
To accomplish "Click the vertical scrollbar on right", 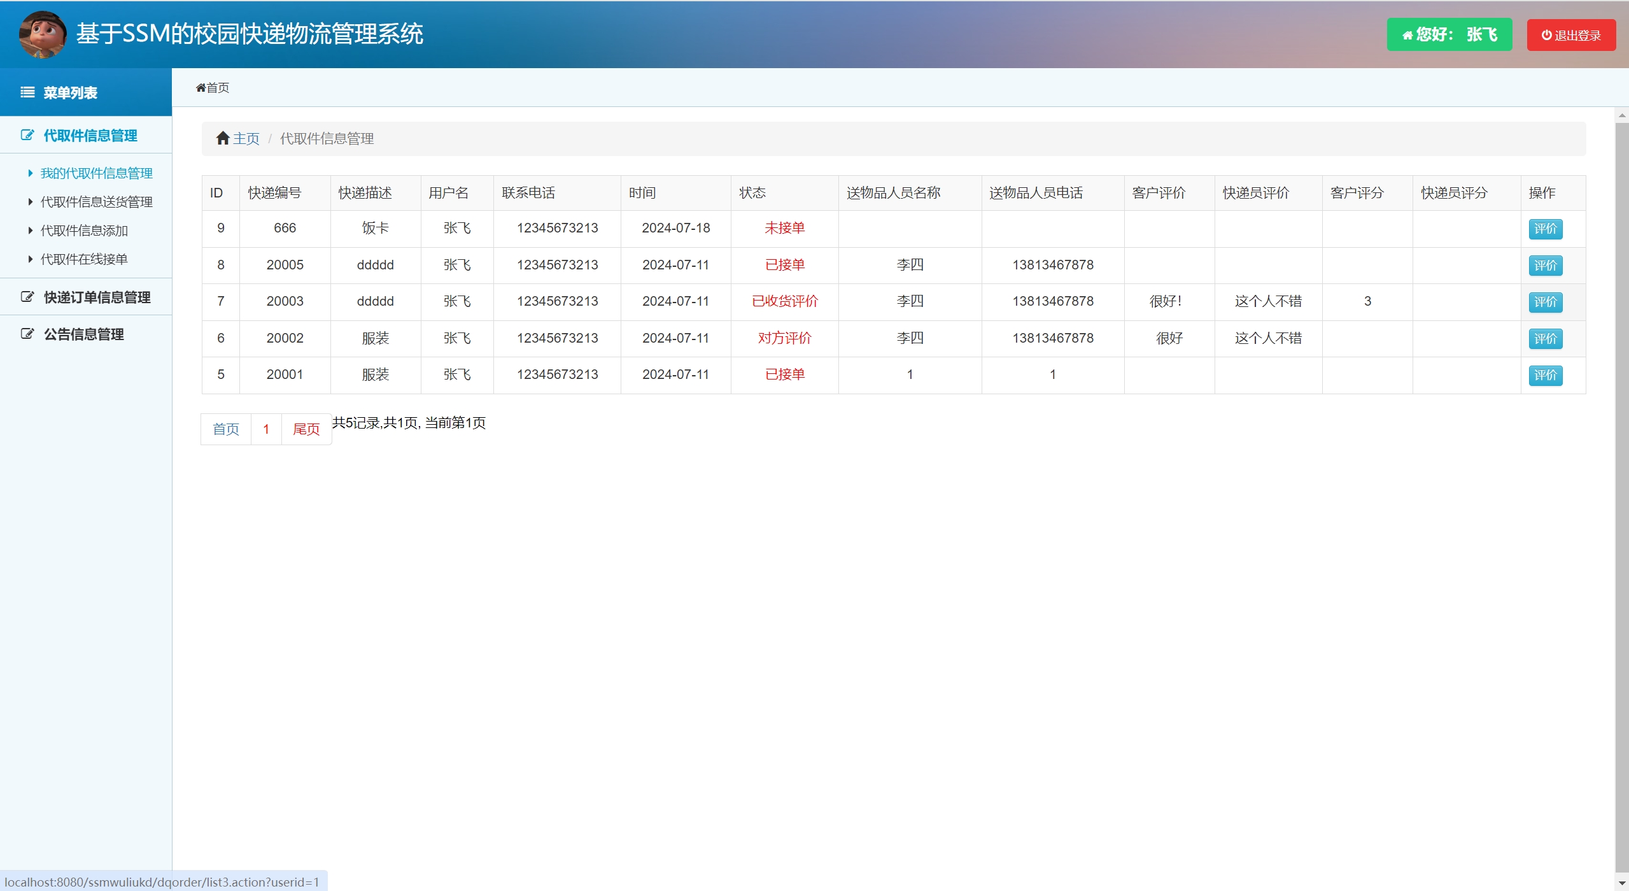I will tap(1621, 497).
